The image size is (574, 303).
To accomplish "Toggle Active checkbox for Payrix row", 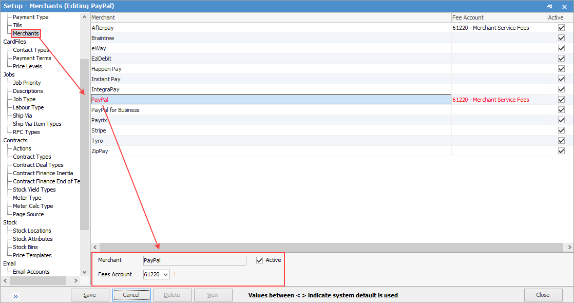I will pos(561,120).
